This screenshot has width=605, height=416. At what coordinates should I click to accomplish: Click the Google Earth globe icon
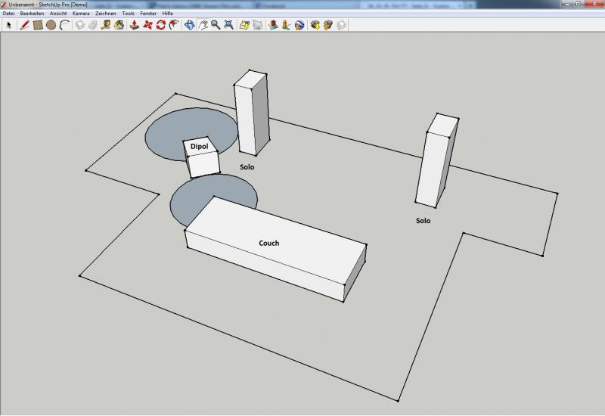tap(300, 25)
